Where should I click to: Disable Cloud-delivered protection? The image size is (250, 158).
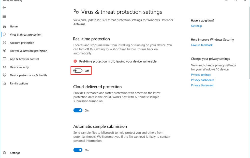(x=78, y=110)
